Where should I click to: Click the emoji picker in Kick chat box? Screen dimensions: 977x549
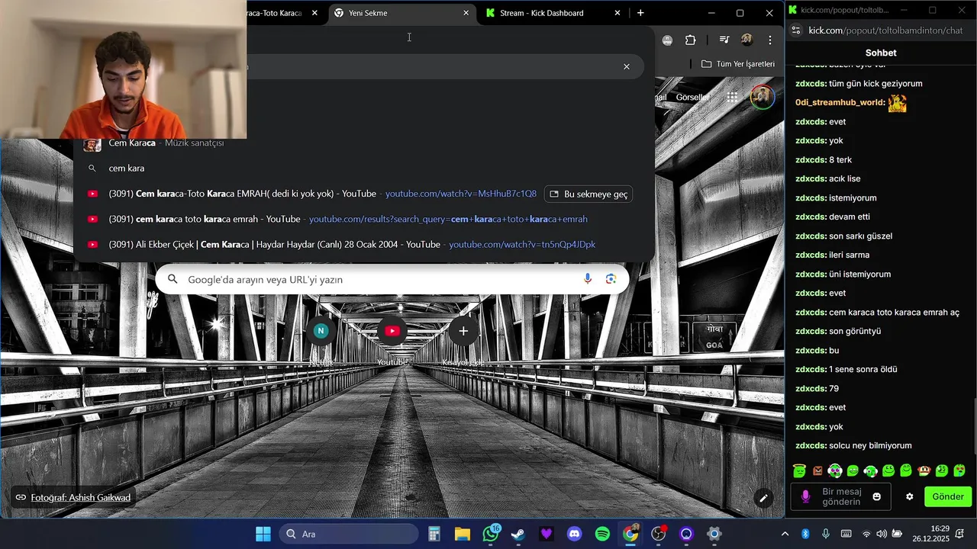(x=877, y=496)
